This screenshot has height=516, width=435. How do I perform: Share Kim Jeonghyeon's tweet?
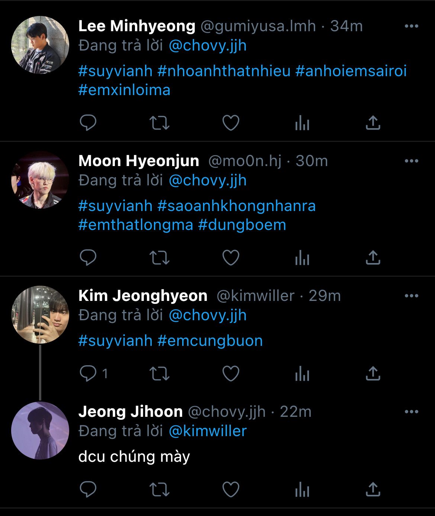click(x=373, y=374)
